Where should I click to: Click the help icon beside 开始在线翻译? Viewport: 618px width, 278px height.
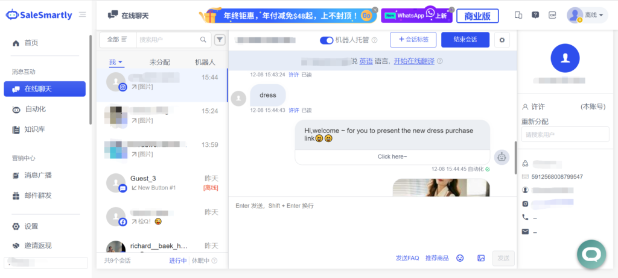[x=440, y=61]
